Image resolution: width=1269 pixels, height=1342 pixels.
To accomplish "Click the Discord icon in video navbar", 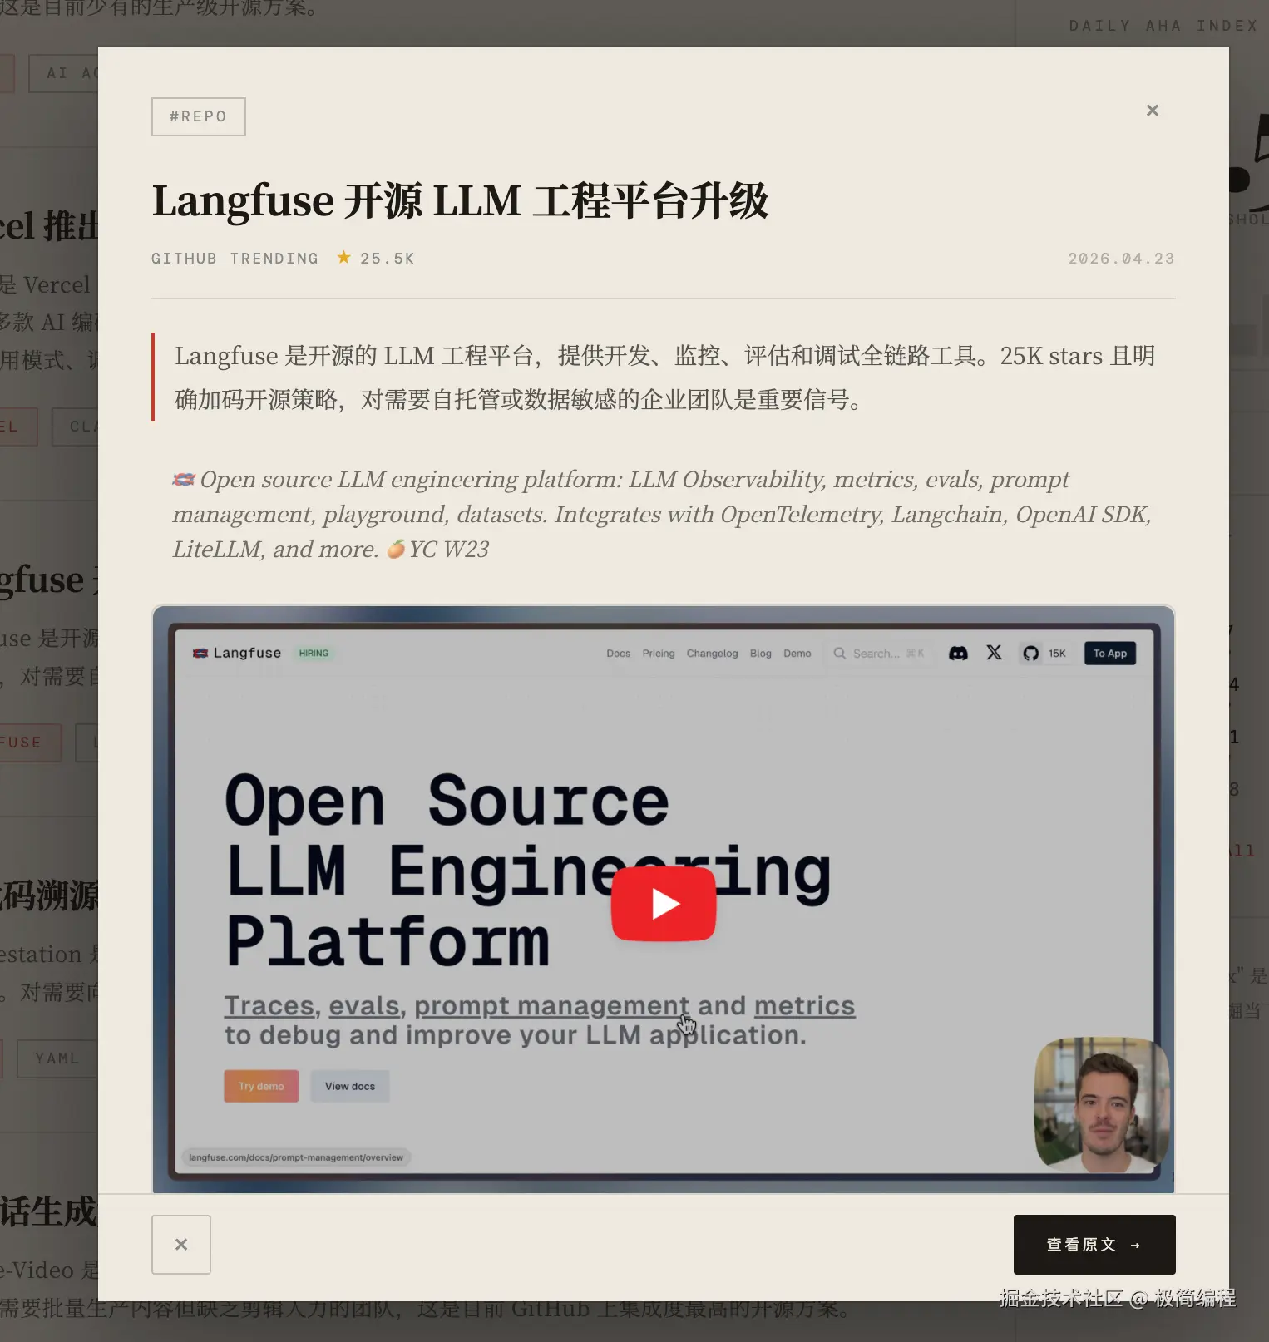I will click(958, 654).
